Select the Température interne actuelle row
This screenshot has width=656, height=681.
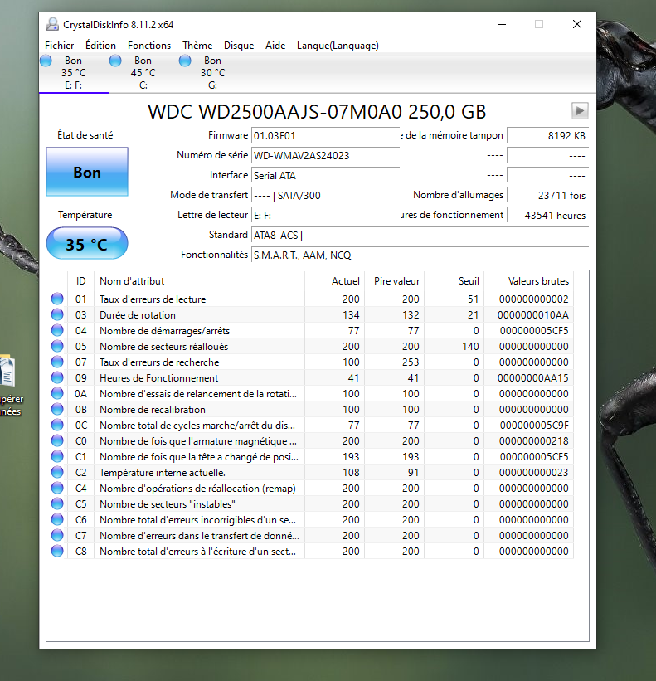(x=310, y=472)
